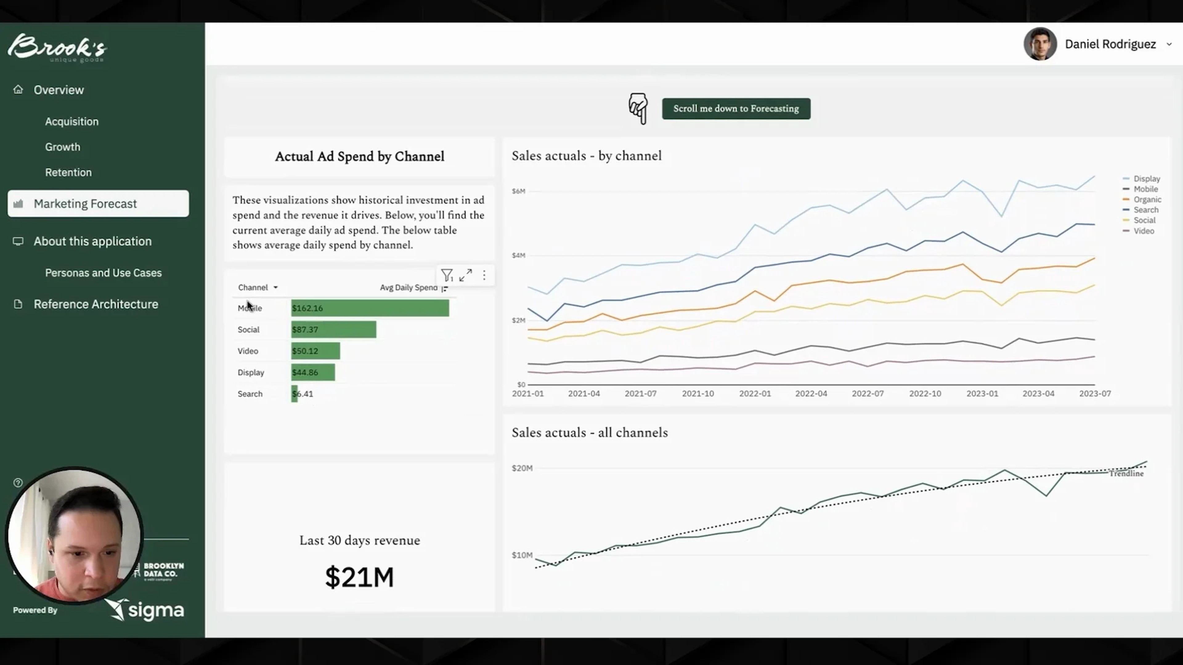
Task: Click the pointing hand icon
Action: [638, 109]
